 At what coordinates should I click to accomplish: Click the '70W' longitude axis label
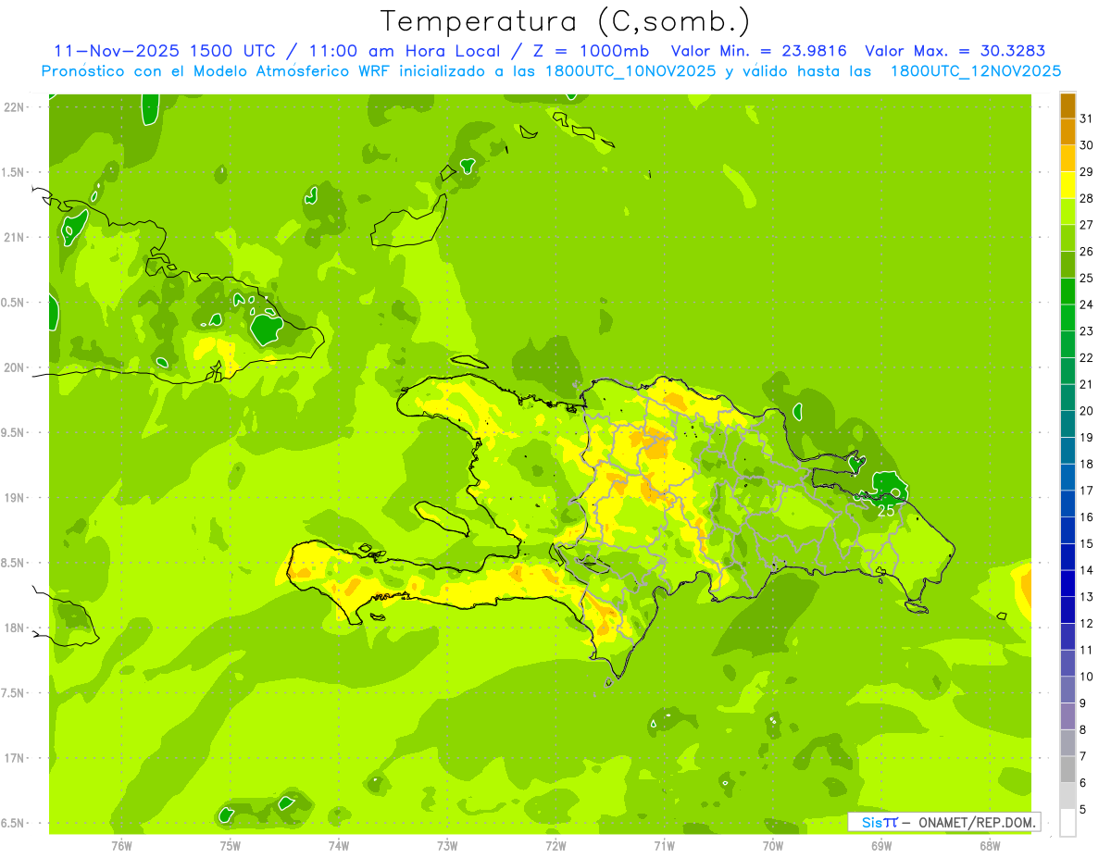pyautogui.click(x=773, y=846)
